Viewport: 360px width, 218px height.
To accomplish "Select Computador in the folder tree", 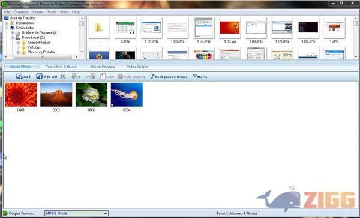I will tap(25, 28).
